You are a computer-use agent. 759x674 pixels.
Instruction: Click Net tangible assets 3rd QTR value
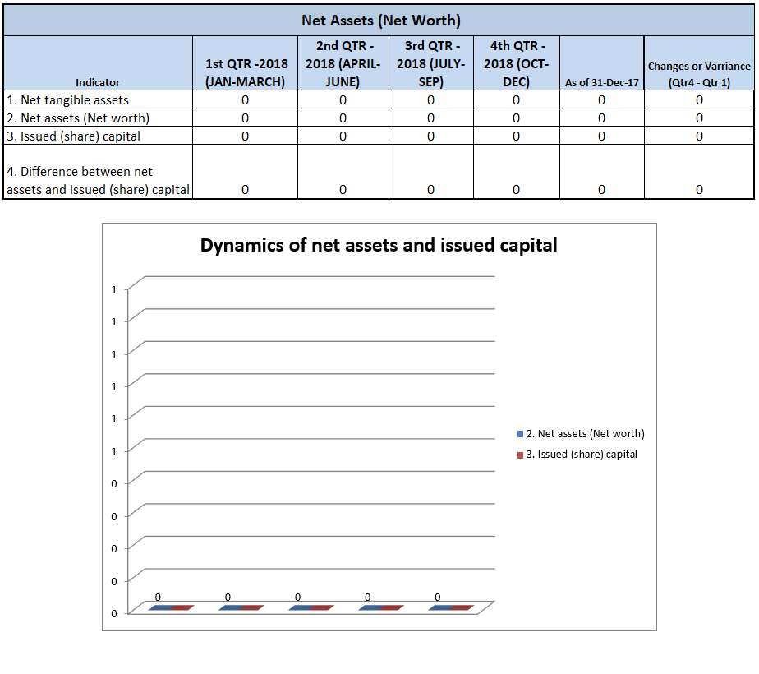click(430, 99)
